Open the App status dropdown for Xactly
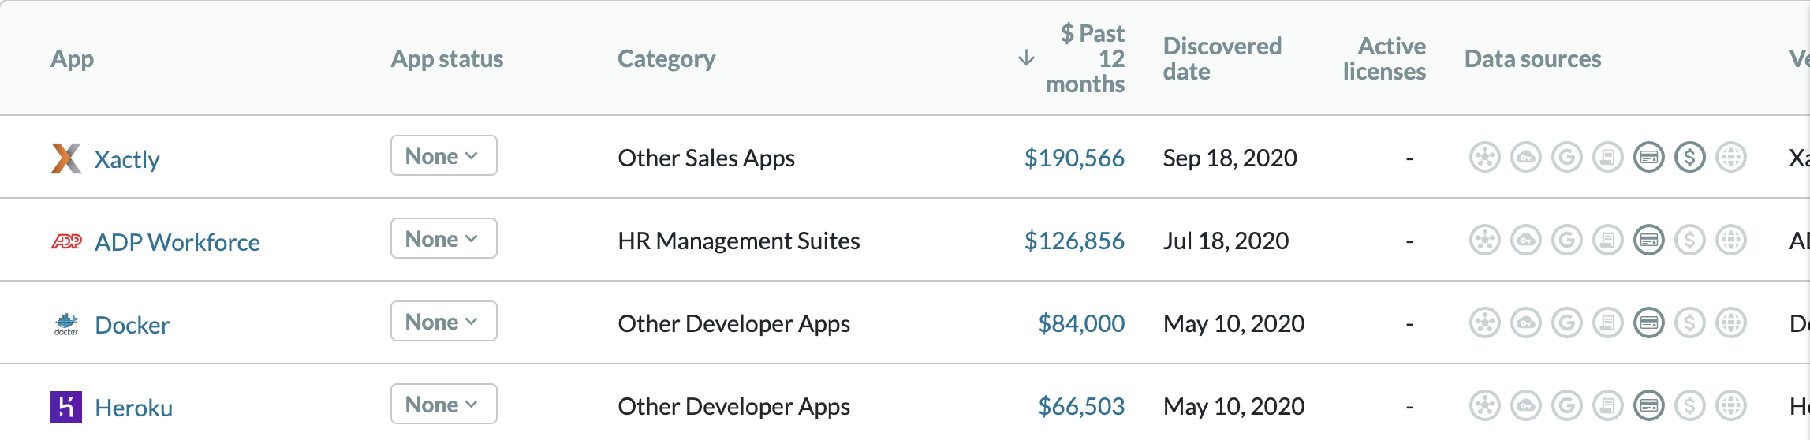 click(x=443, y=156)
